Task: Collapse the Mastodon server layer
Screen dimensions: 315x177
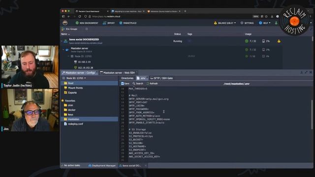Action: (x=63, y=49)
